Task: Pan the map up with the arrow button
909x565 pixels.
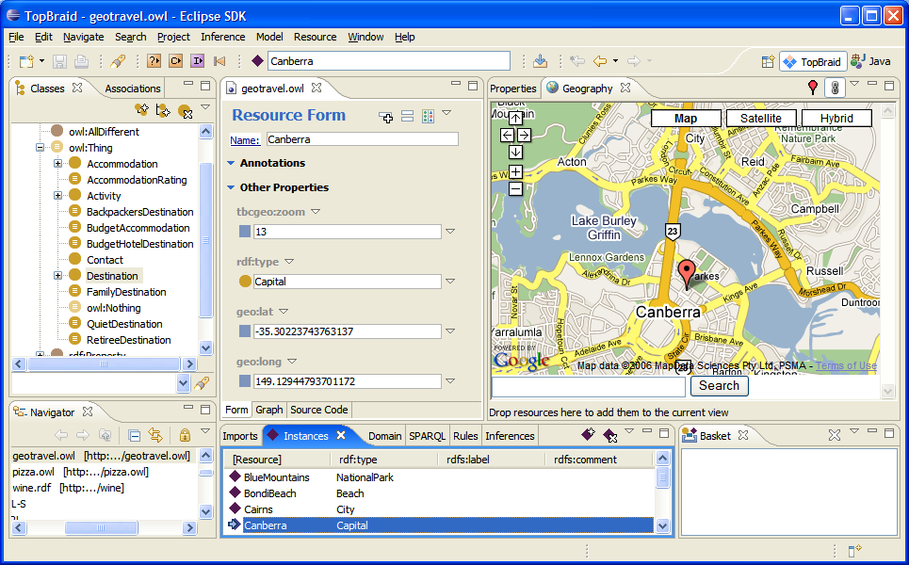Action: (x=515, y=118)
